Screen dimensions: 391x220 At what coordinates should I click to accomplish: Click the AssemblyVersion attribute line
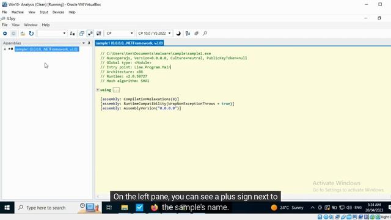tap(141, 108)
